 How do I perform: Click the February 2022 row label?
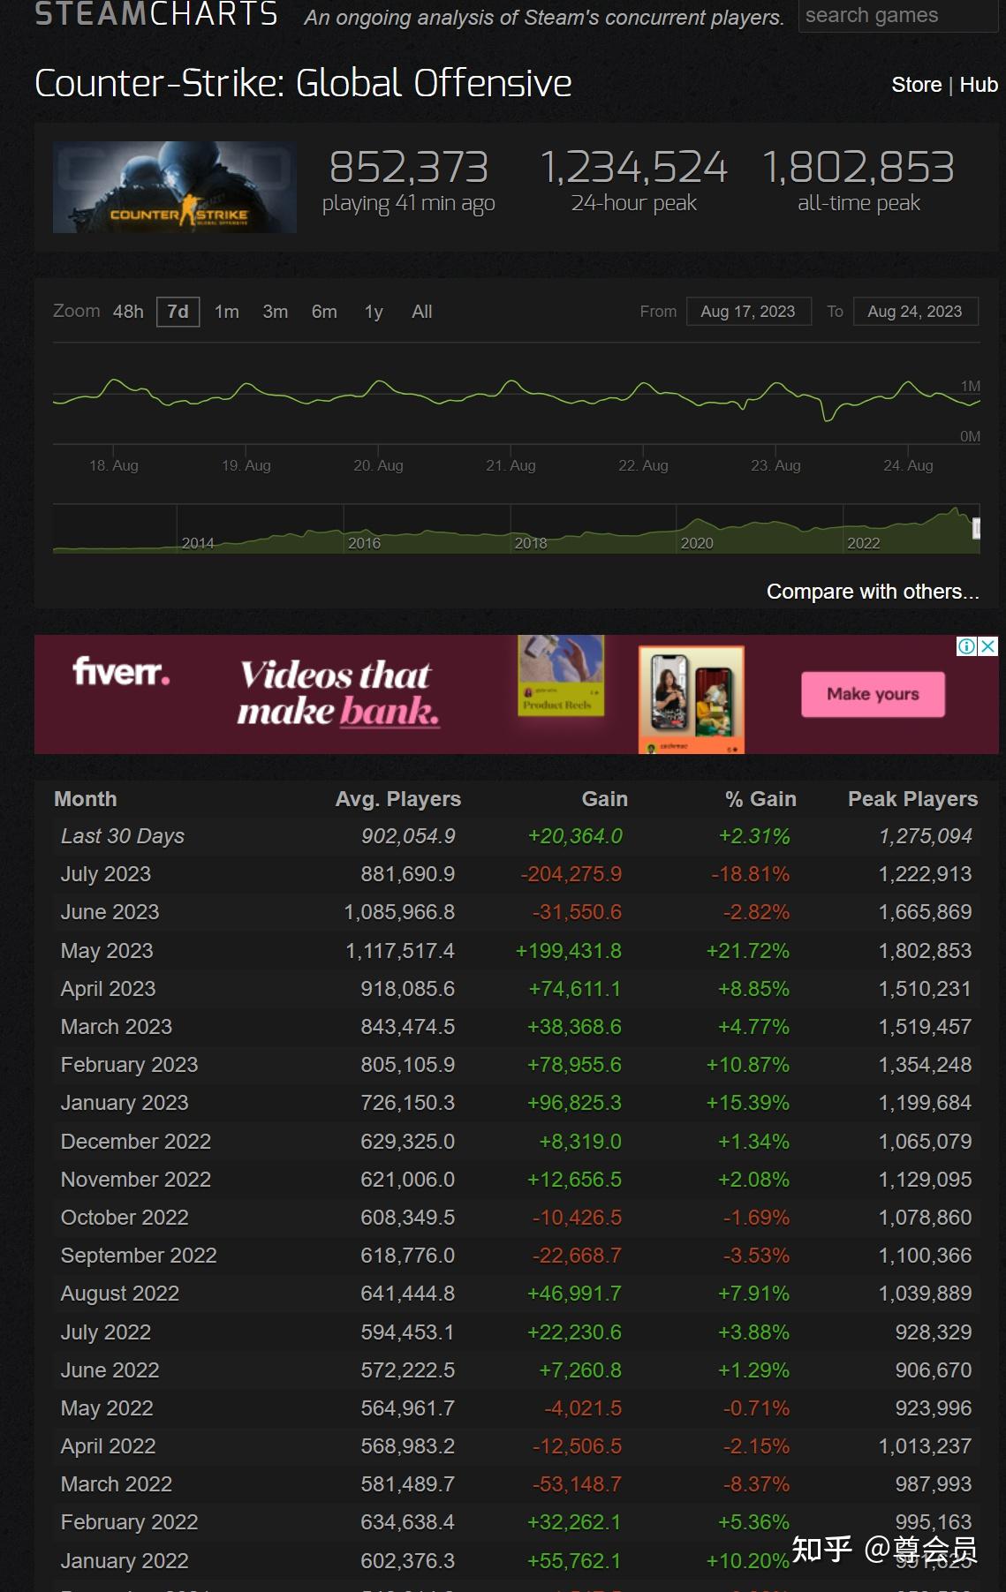130,1522
